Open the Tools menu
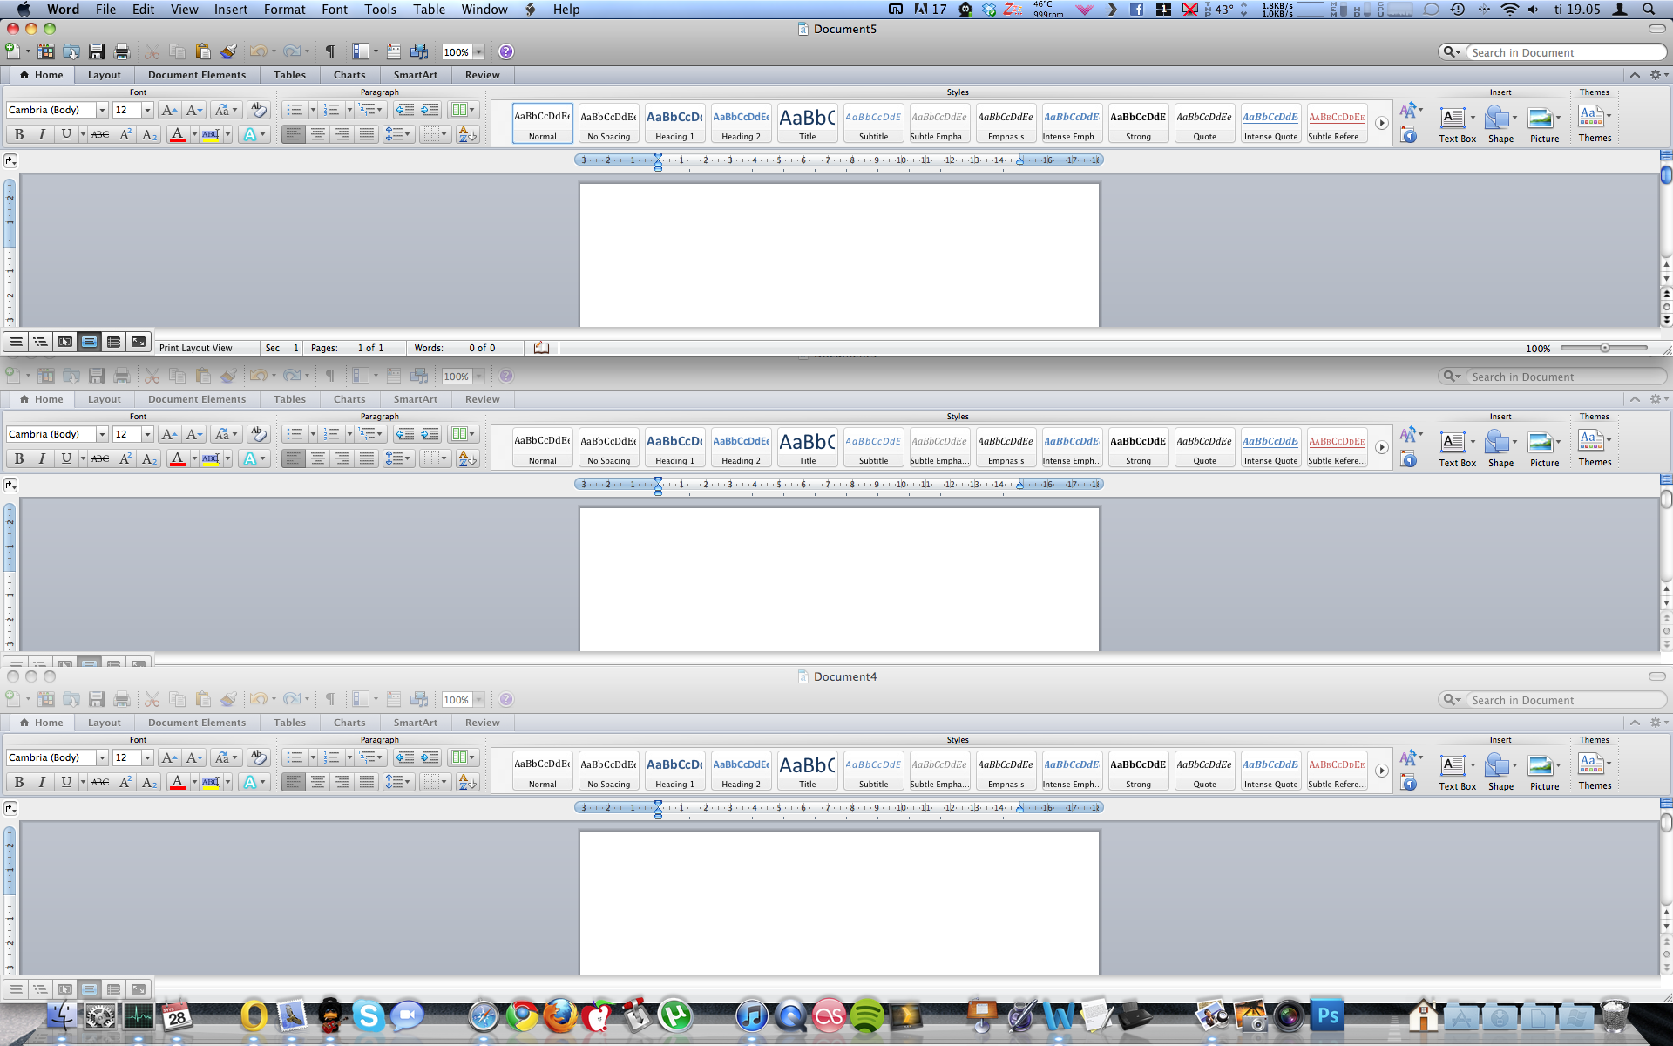Screen dimensions: 1673x1046 coord(380,10)
